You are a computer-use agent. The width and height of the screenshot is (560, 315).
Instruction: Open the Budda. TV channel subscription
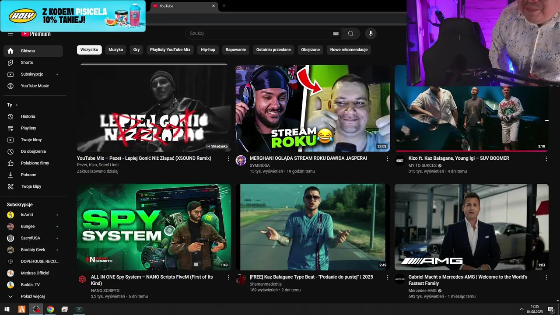[33, 285]
